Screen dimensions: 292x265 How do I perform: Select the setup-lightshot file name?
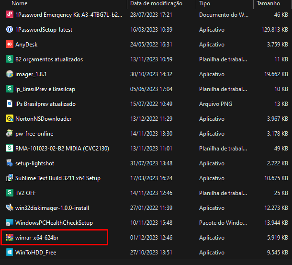tap(34, 163)
